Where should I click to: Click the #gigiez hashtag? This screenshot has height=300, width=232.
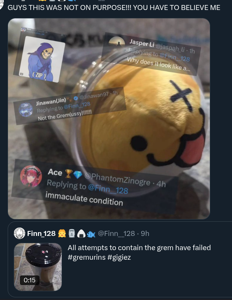click(119, 257)
